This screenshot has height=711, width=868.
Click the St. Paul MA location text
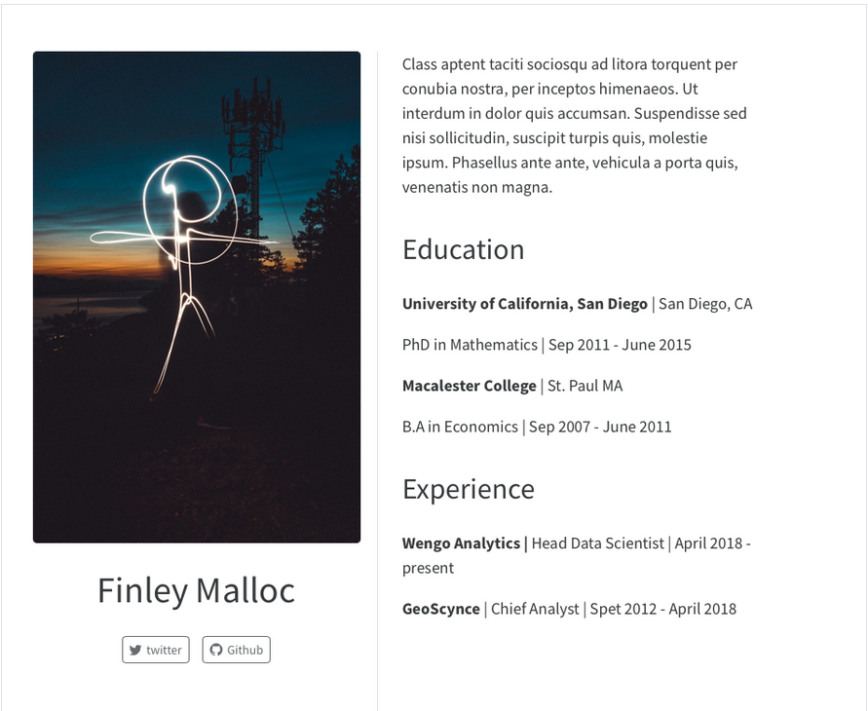click(x=585, y=386)
